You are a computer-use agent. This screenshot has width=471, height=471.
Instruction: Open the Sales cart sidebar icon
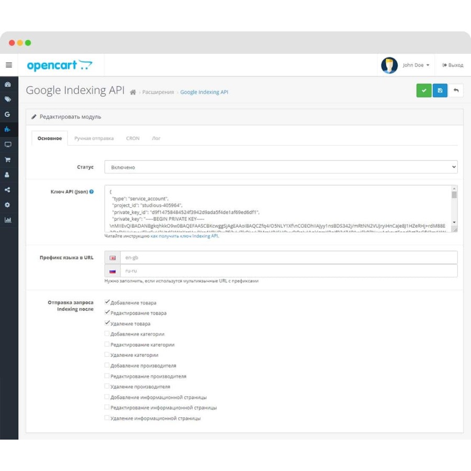8,160
